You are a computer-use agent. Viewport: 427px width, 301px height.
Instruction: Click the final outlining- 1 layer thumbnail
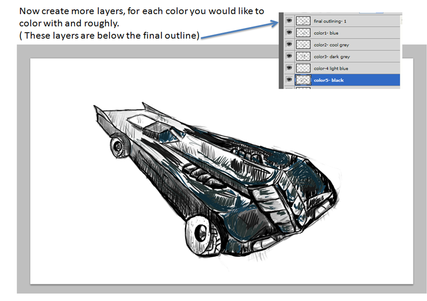point(303,21)
